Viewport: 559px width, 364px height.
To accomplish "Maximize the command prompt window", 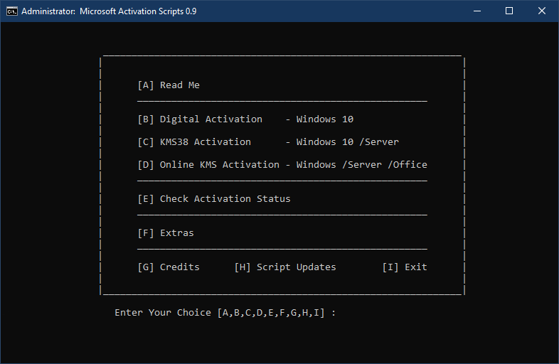I will [x=509, y=11].
